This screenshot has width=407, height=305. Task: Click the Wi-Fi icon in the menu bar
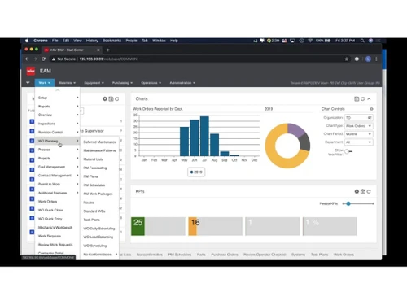(310, 41)
